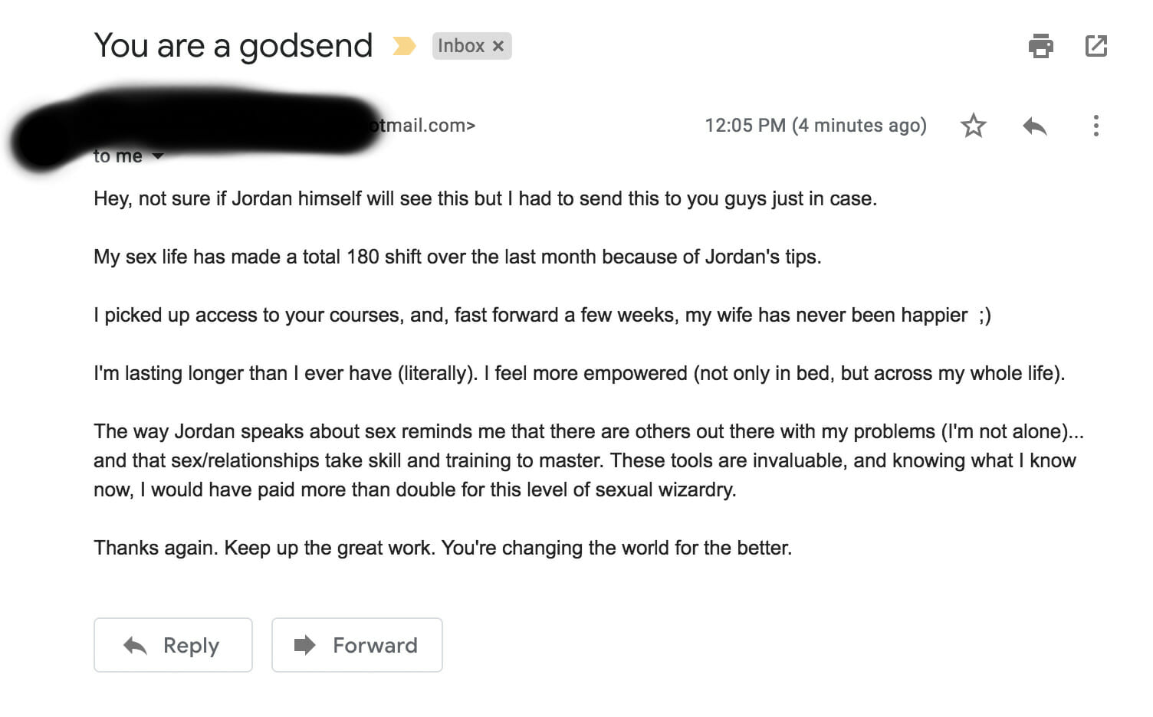Click the paragraph starting "The way Jordan speaks"
Viewport: 1153px width, 717px height.
pyautogui.click(x=589, y=460)
